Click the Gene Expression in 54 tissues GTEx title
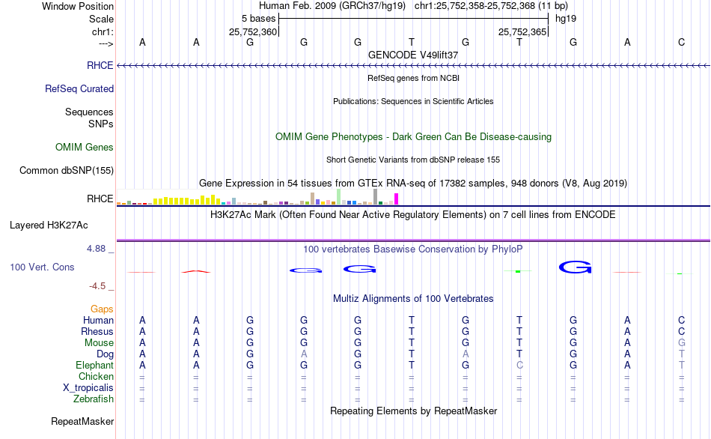This screenshot has height=439, width=711. click(413, 184)
